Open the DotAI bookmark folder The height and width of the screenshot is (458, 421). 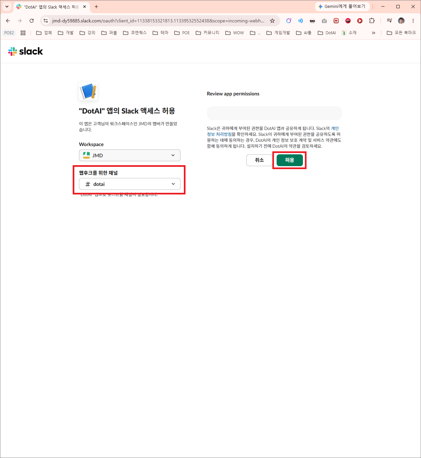tap(327, 33)
